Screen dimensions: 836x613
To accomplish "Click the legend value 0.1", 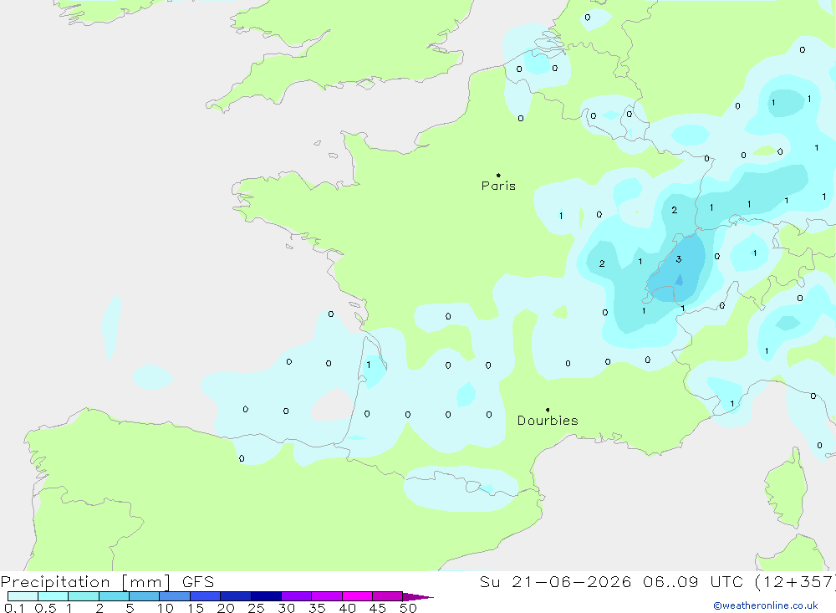I will click(14, 608).
